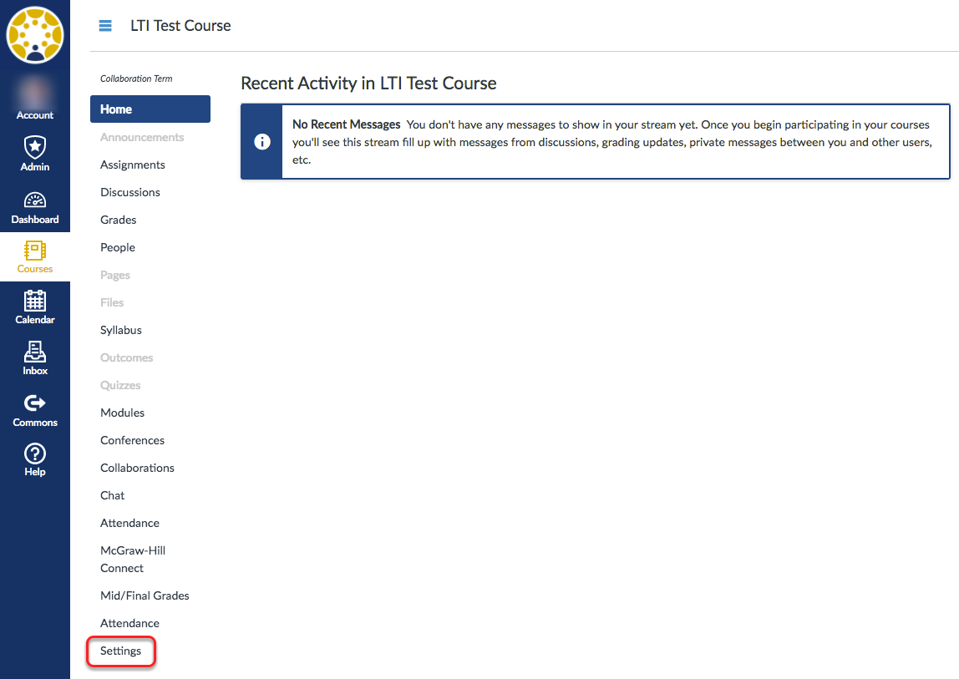Go to the Dashboard speedometer icon

click(x=35, y=201)
